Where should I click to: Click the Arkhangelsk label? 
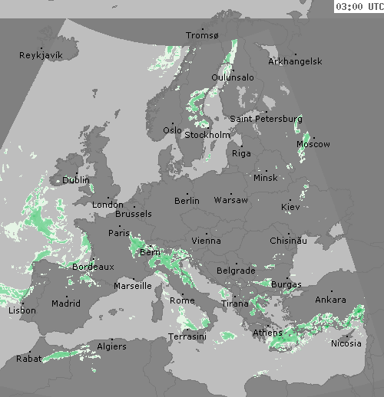click(295, 61)
